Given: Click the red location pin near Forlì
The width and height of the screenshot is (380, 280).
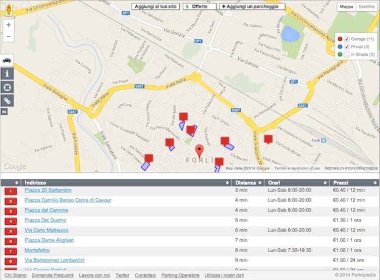Looking at the screenshot, I should point(199,151).
